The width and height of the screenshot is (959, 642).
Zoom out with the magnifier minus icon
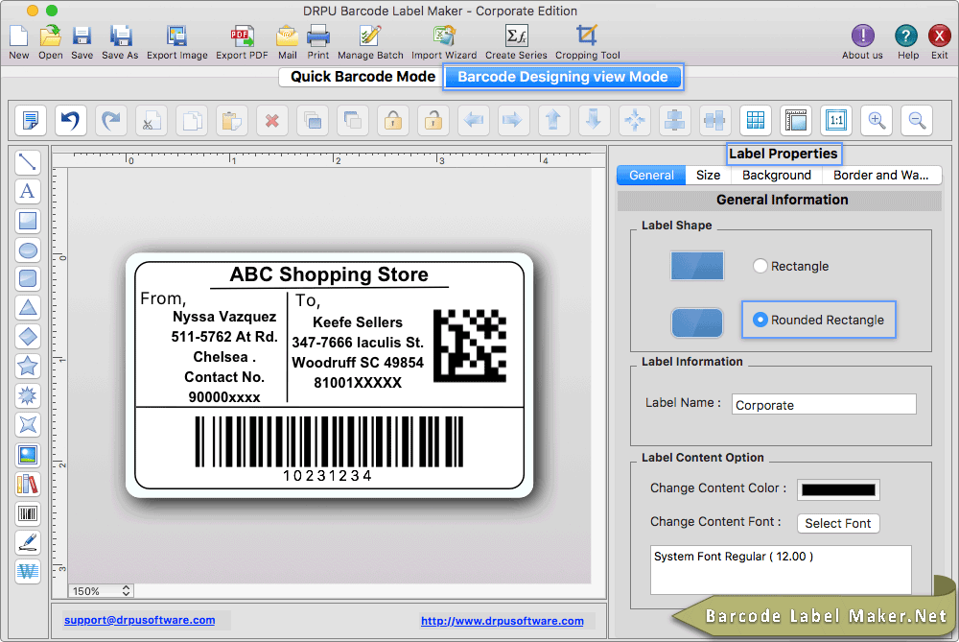917,120
